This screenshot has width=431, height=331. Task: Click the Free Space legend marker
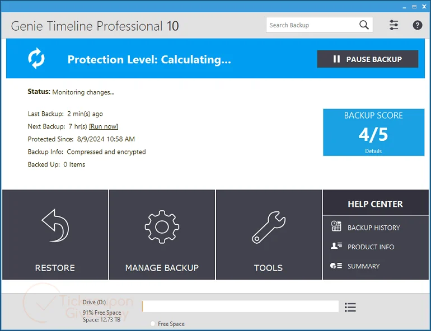point(153,324)
